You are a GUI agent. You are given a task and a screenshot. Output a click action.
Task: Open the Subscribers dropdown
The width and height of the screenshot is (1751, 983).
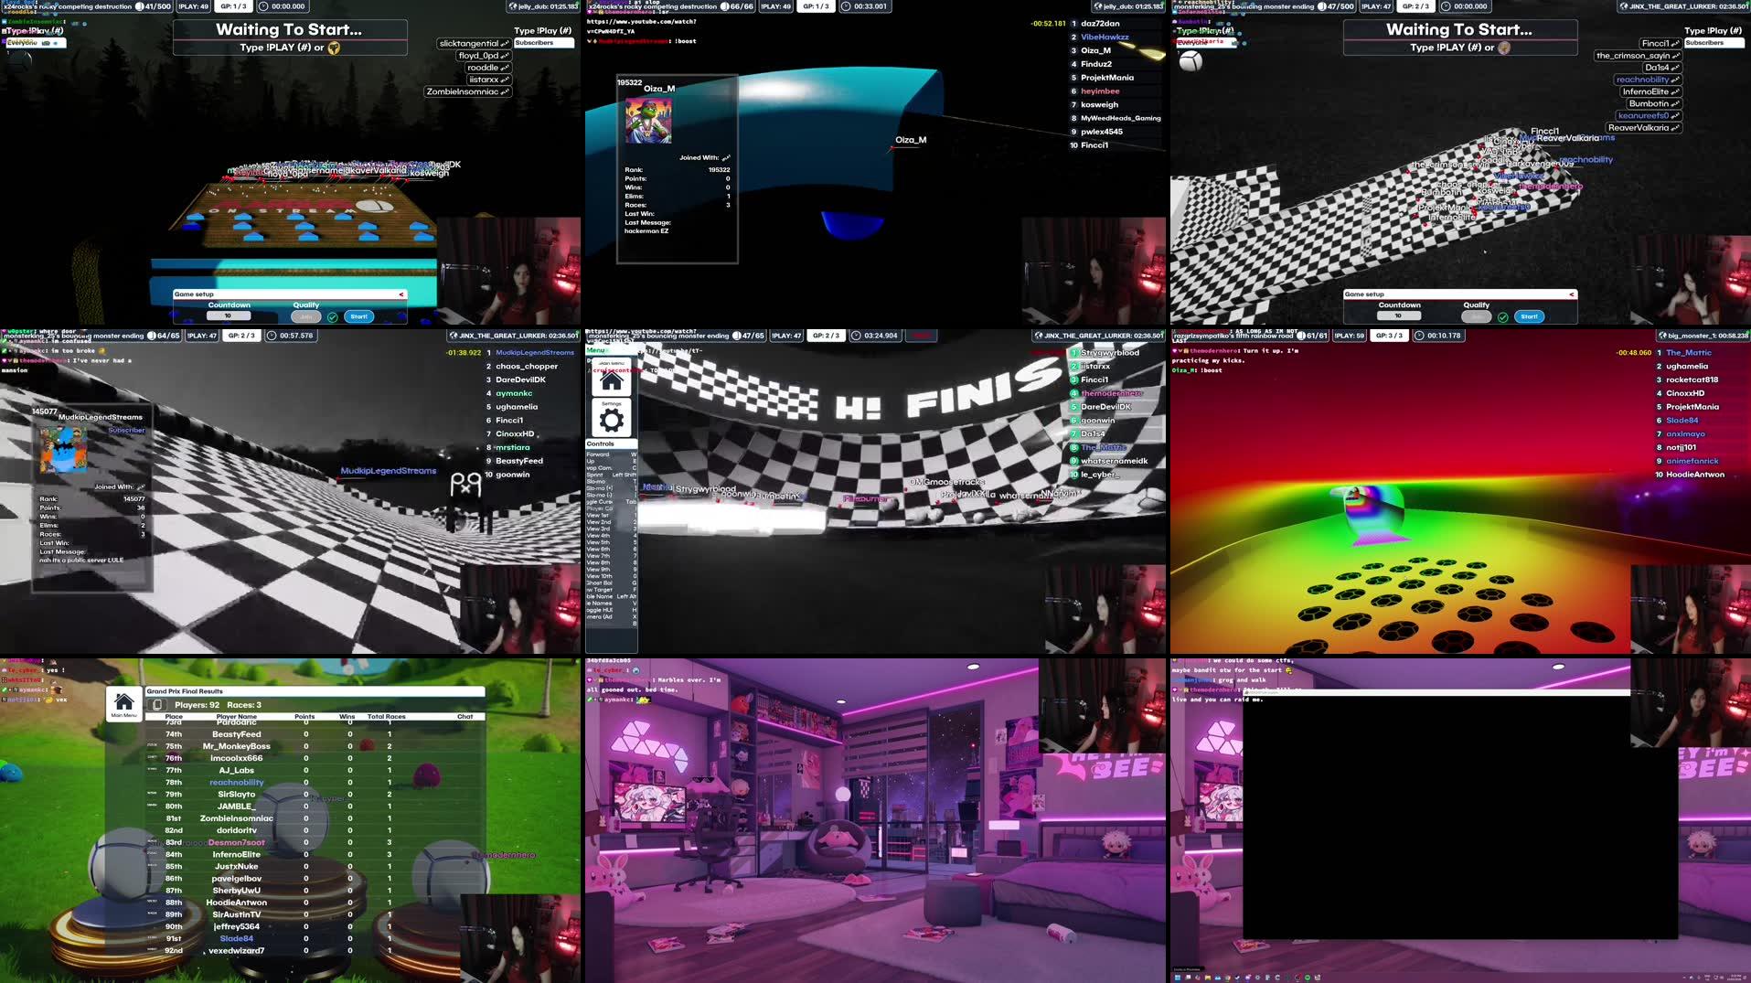[x=542, y=42]
